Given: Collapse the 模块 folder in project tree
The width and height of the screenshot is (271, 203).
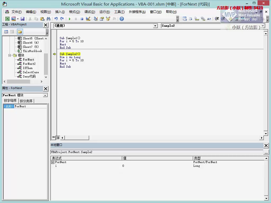Looking at the screenshot, I should 10,55.
